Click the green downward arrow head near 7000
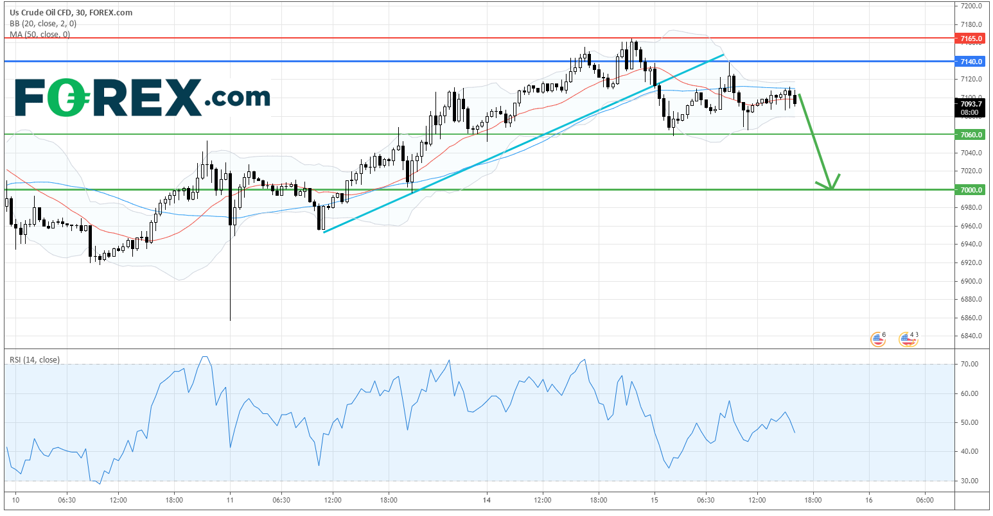 [830, 186]
